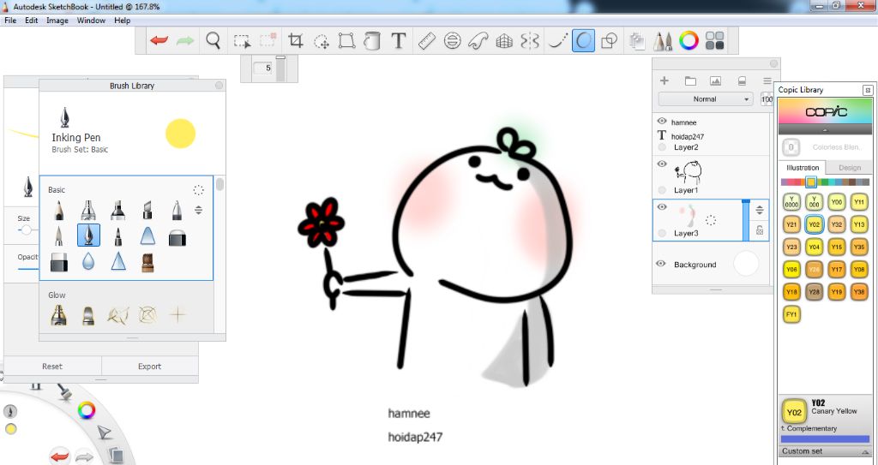Open the Window menu
This screenshot has height=465, width=878.
tap(91, 21)
